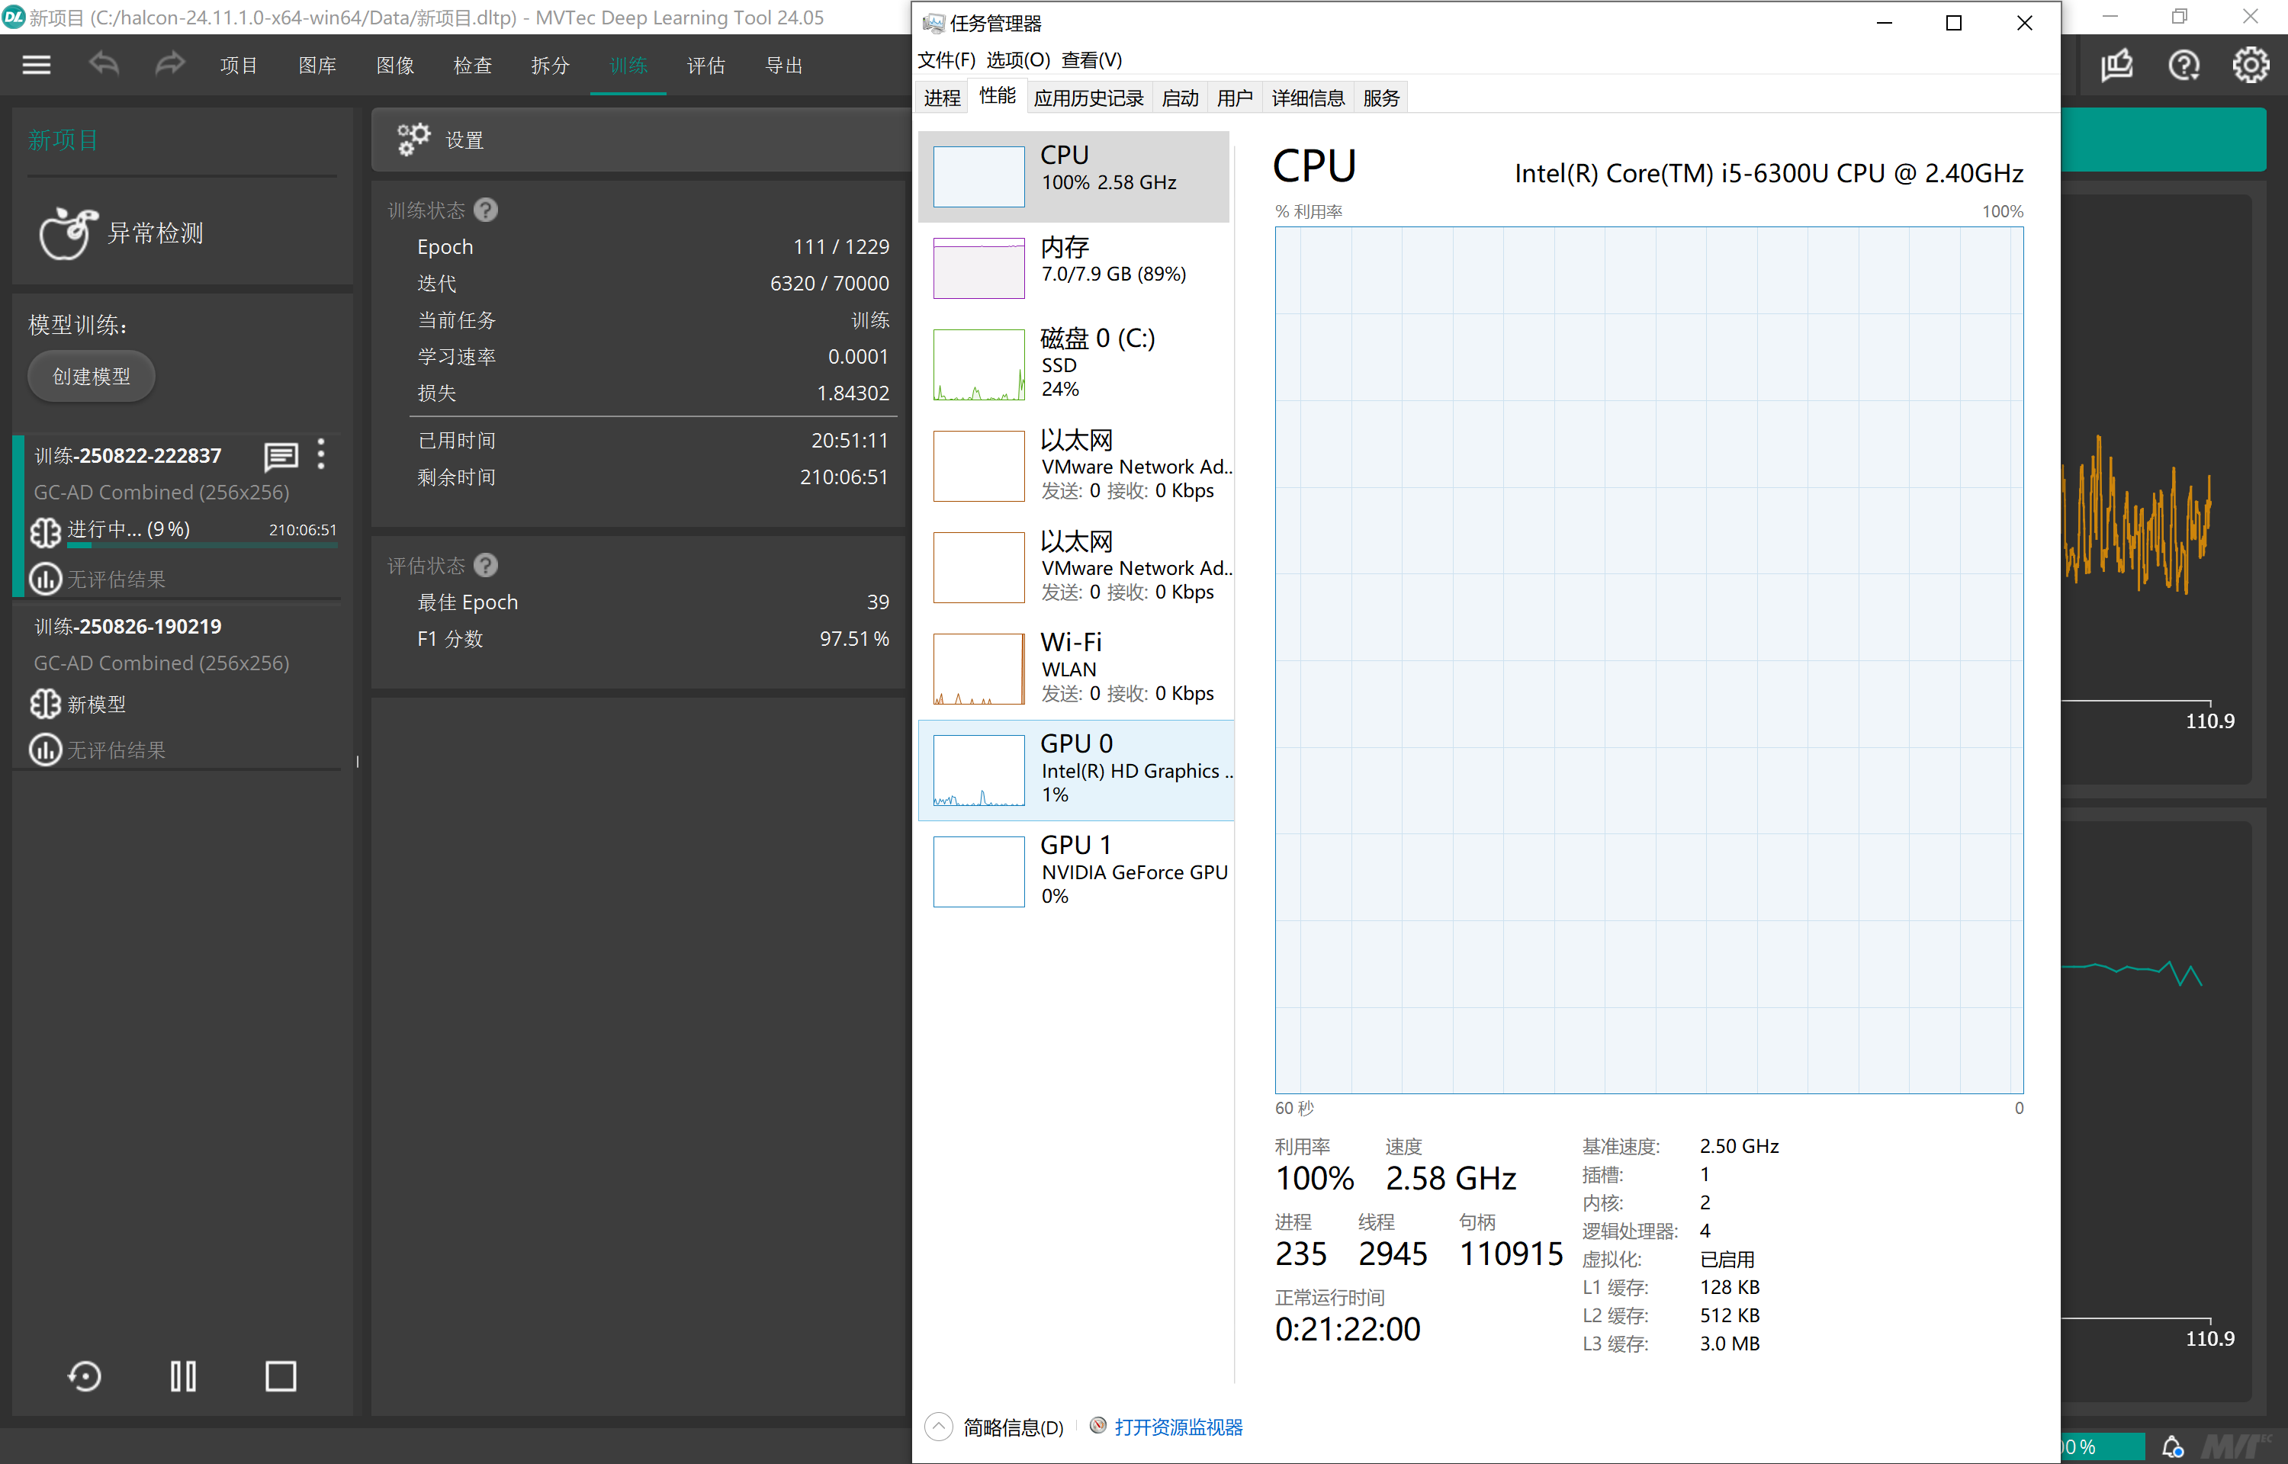Open help for 训练状态 section
Image resolution: width=2288 pixels, height=1464 pixels.
click(x=486, y=210)
